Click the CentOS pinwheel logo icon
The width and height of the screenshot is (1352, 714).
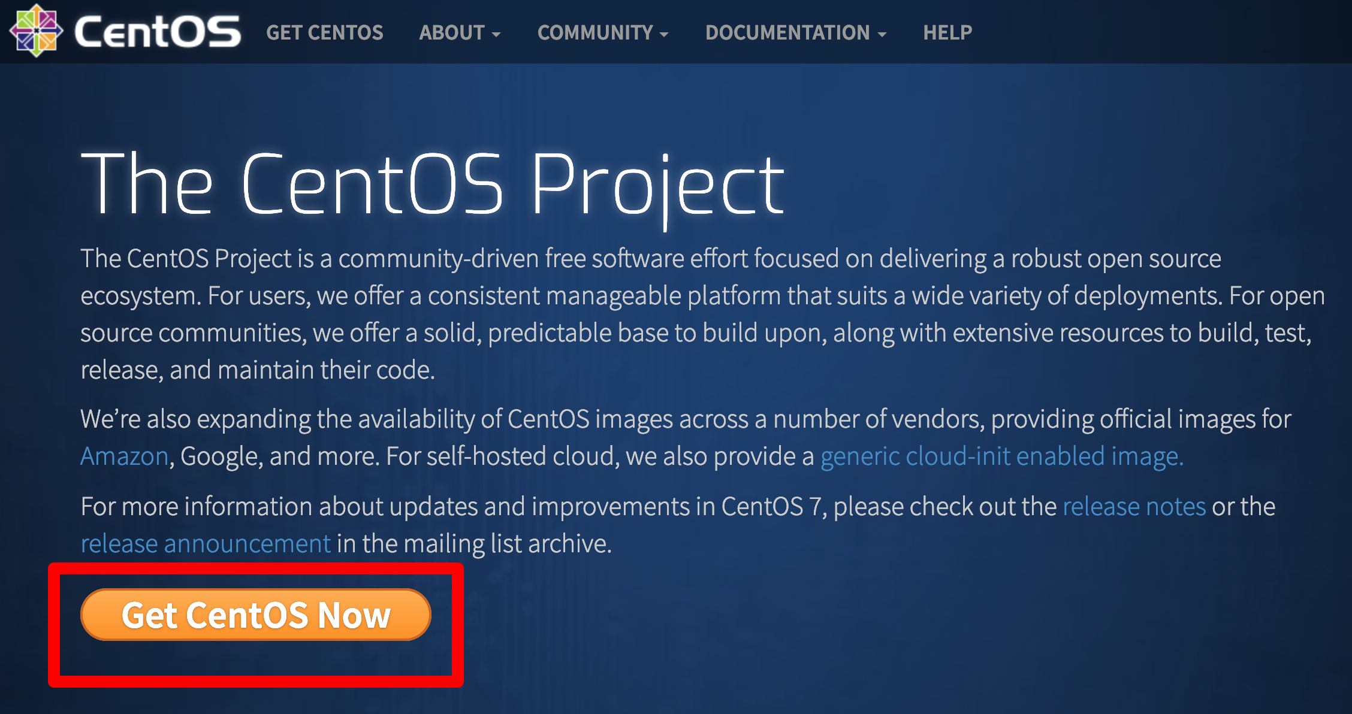[x=36, y=31]
